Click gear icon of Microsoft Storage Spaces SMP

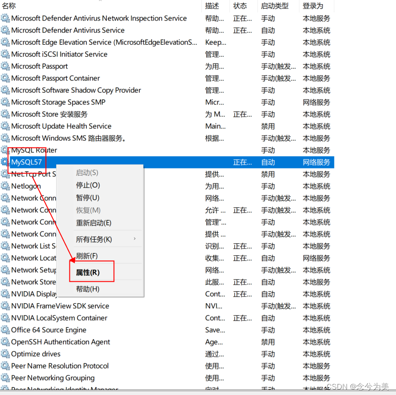coord(5,102)
